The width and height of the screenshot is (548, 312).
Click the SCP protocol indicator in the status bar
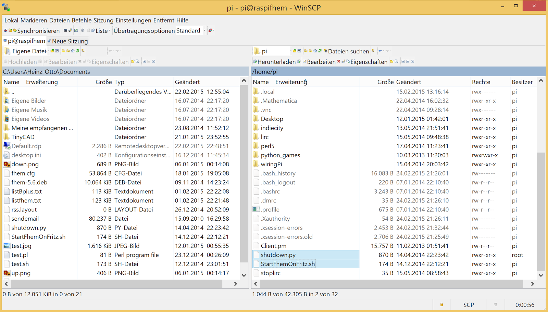click(469, 305)
